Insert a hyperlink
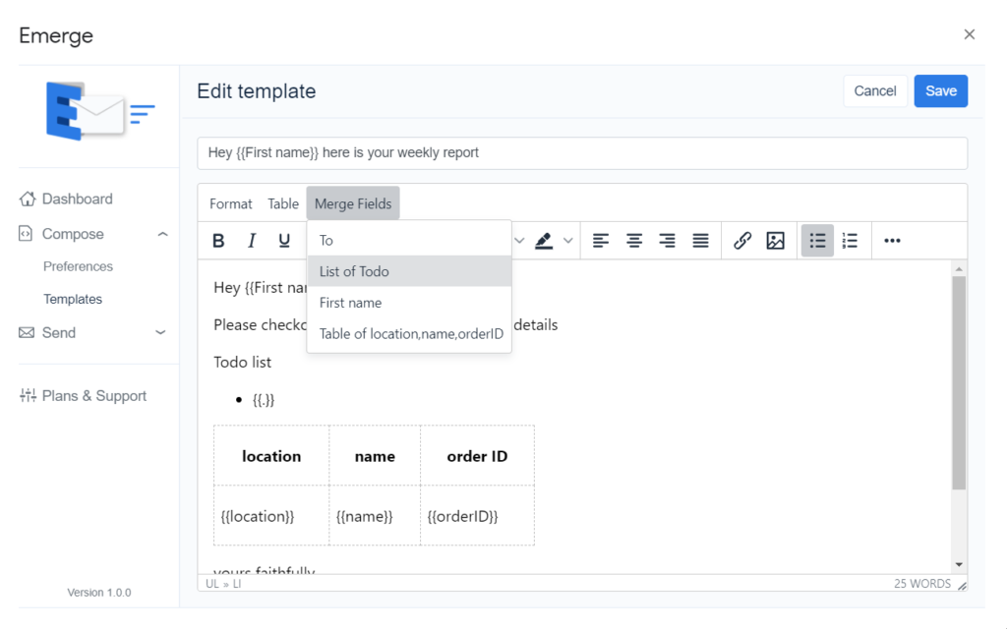 pyautogui.click(x=742, y=241)
